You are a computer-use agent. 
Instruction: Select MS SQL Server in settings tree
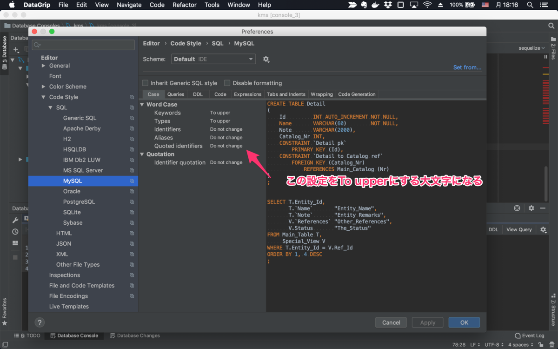[83, 170]
